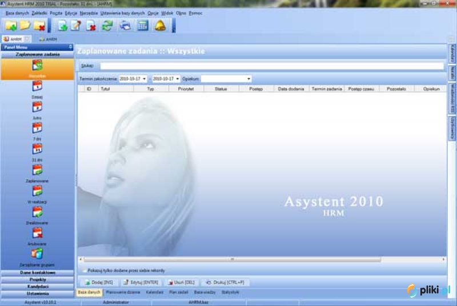Expand the Zaplanowane zadania panel section
The height and width of the screenshot is (306, 457).
pos(37,55)
